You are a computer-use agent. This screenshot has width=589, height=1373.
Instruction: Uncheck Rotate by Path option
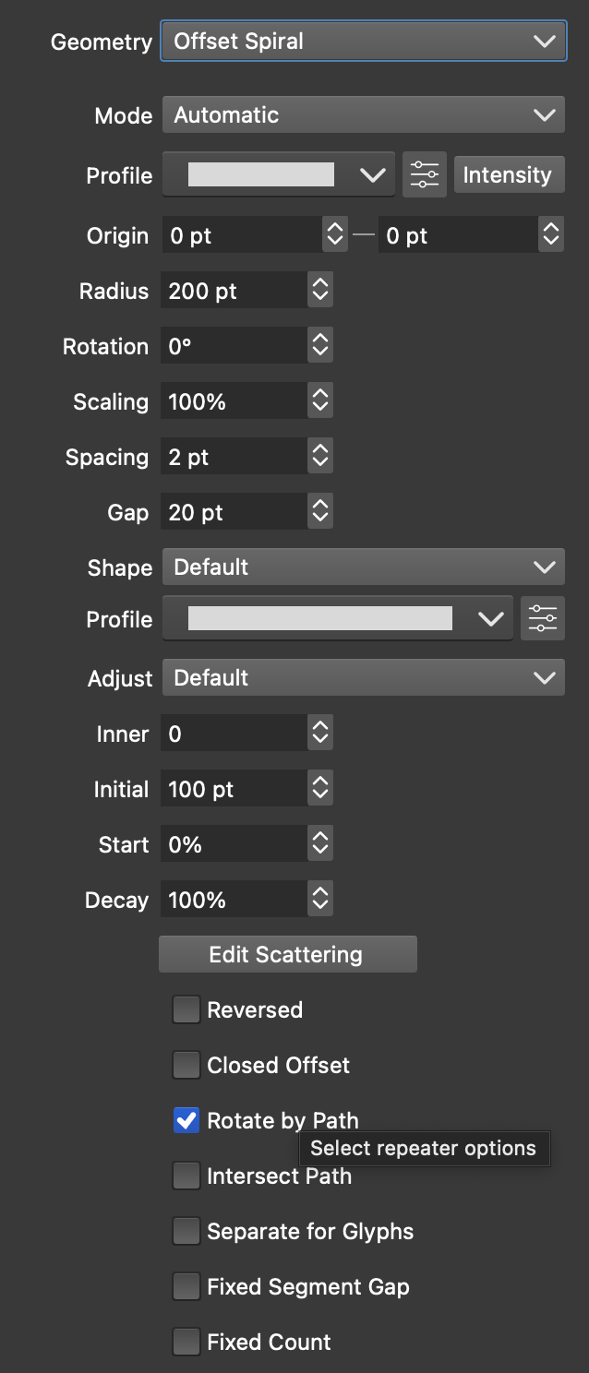(x=186, y=1120)
